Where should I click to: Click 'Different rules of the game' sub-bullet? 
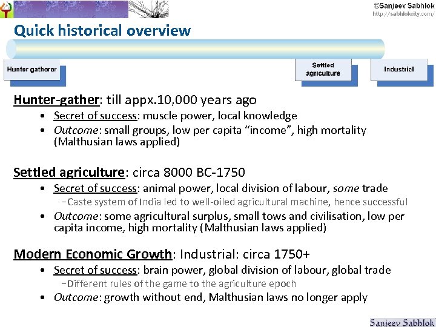click(x=179, y=283)
